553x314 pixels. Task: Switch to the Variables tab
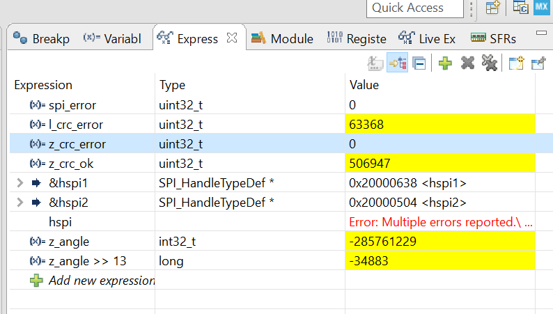coord(112,38)
